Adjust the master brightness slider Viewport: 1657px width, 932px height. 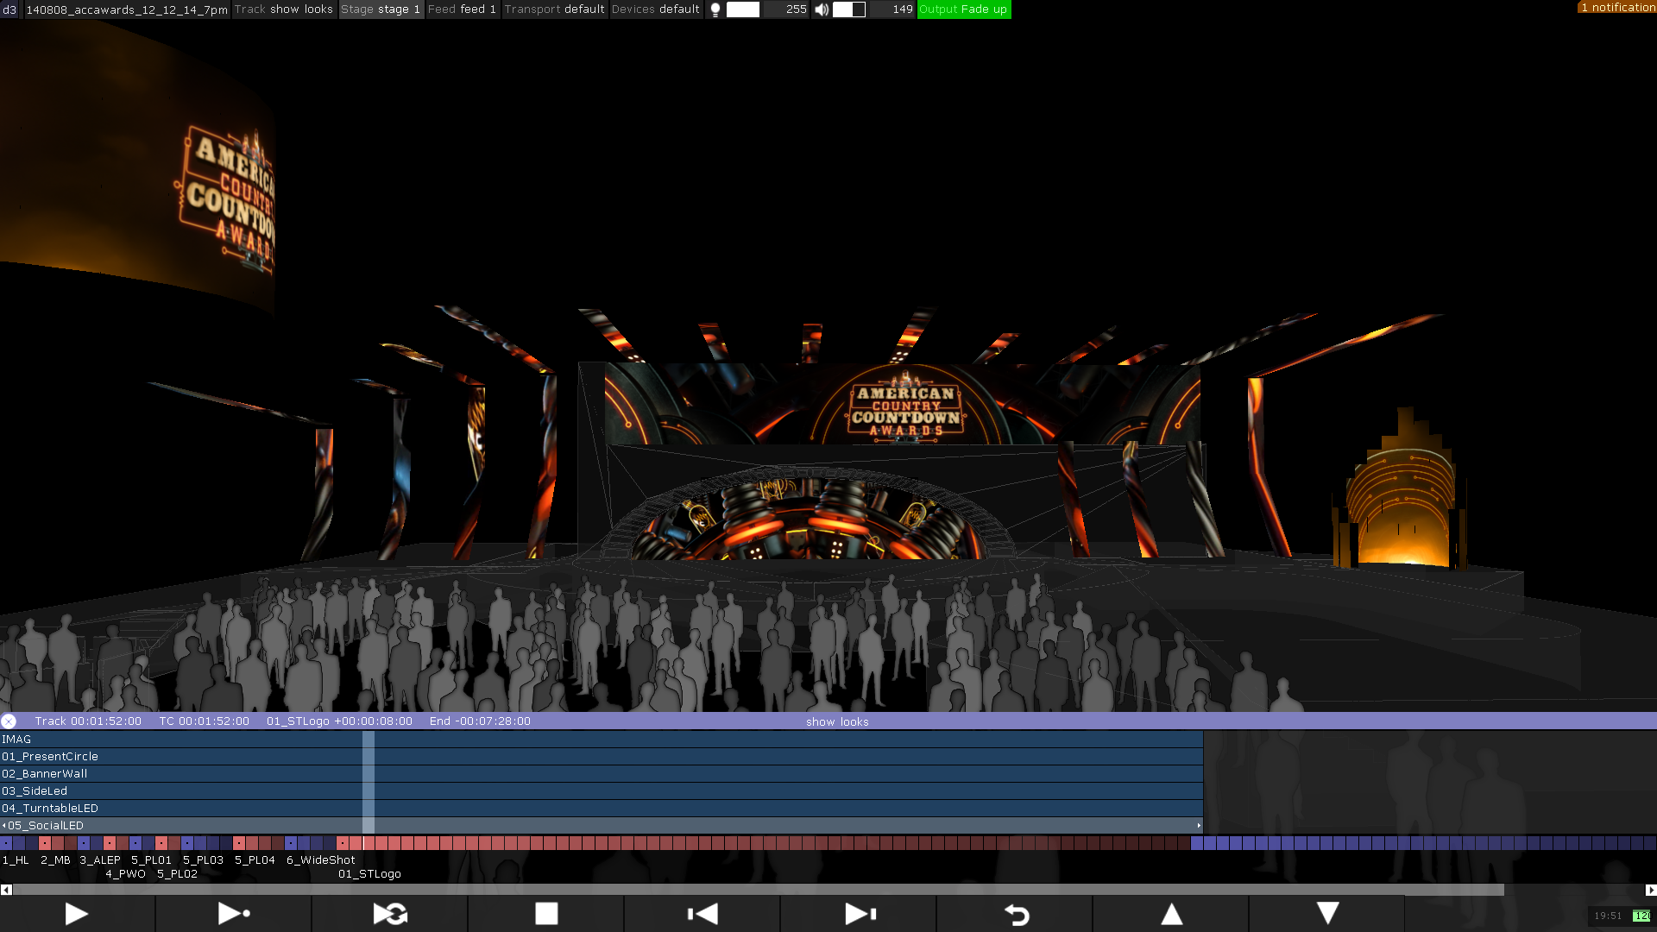(743, 9)
